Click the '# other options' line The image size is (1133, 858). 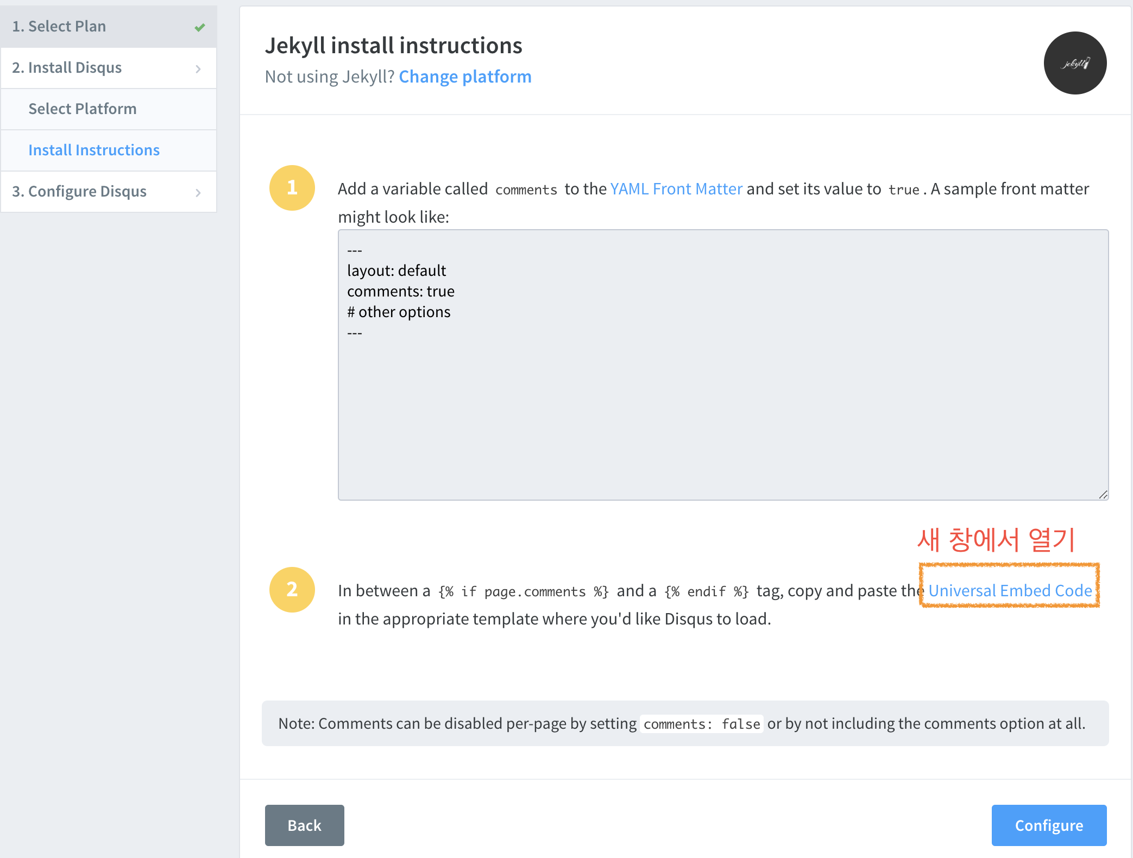coord(399,312)
